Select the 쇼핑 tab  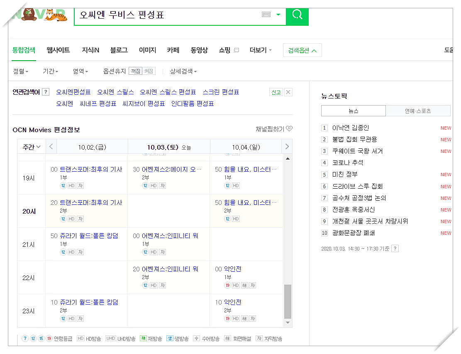[224, 50]
